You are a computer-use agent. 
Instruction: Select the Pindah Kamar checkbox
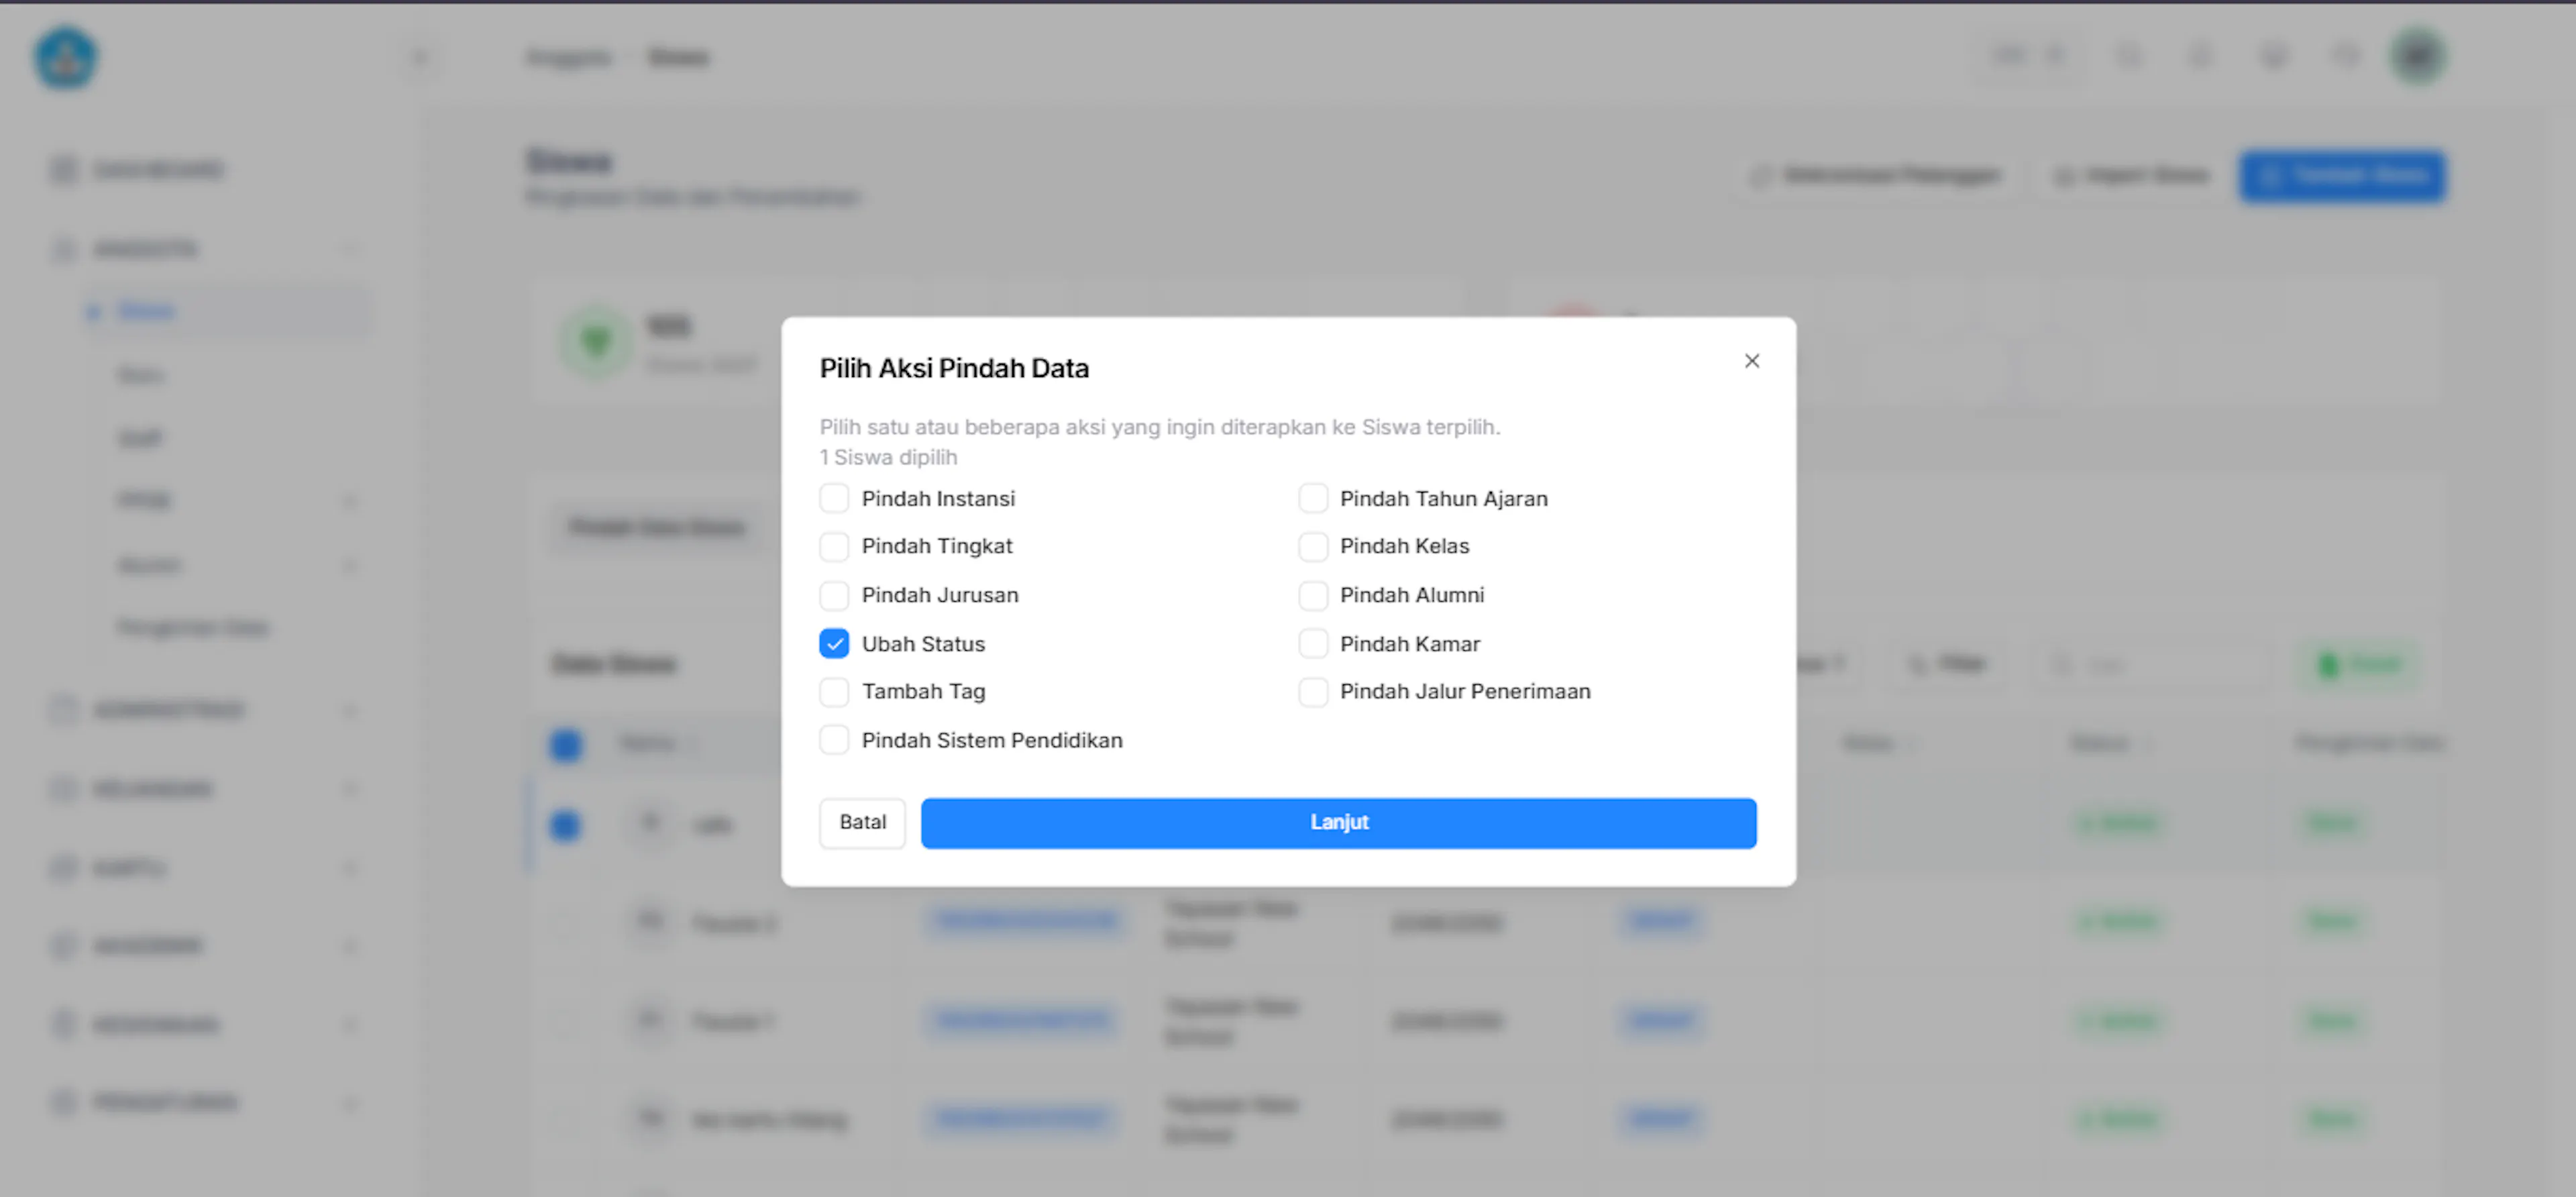(x=1313, y=644)
